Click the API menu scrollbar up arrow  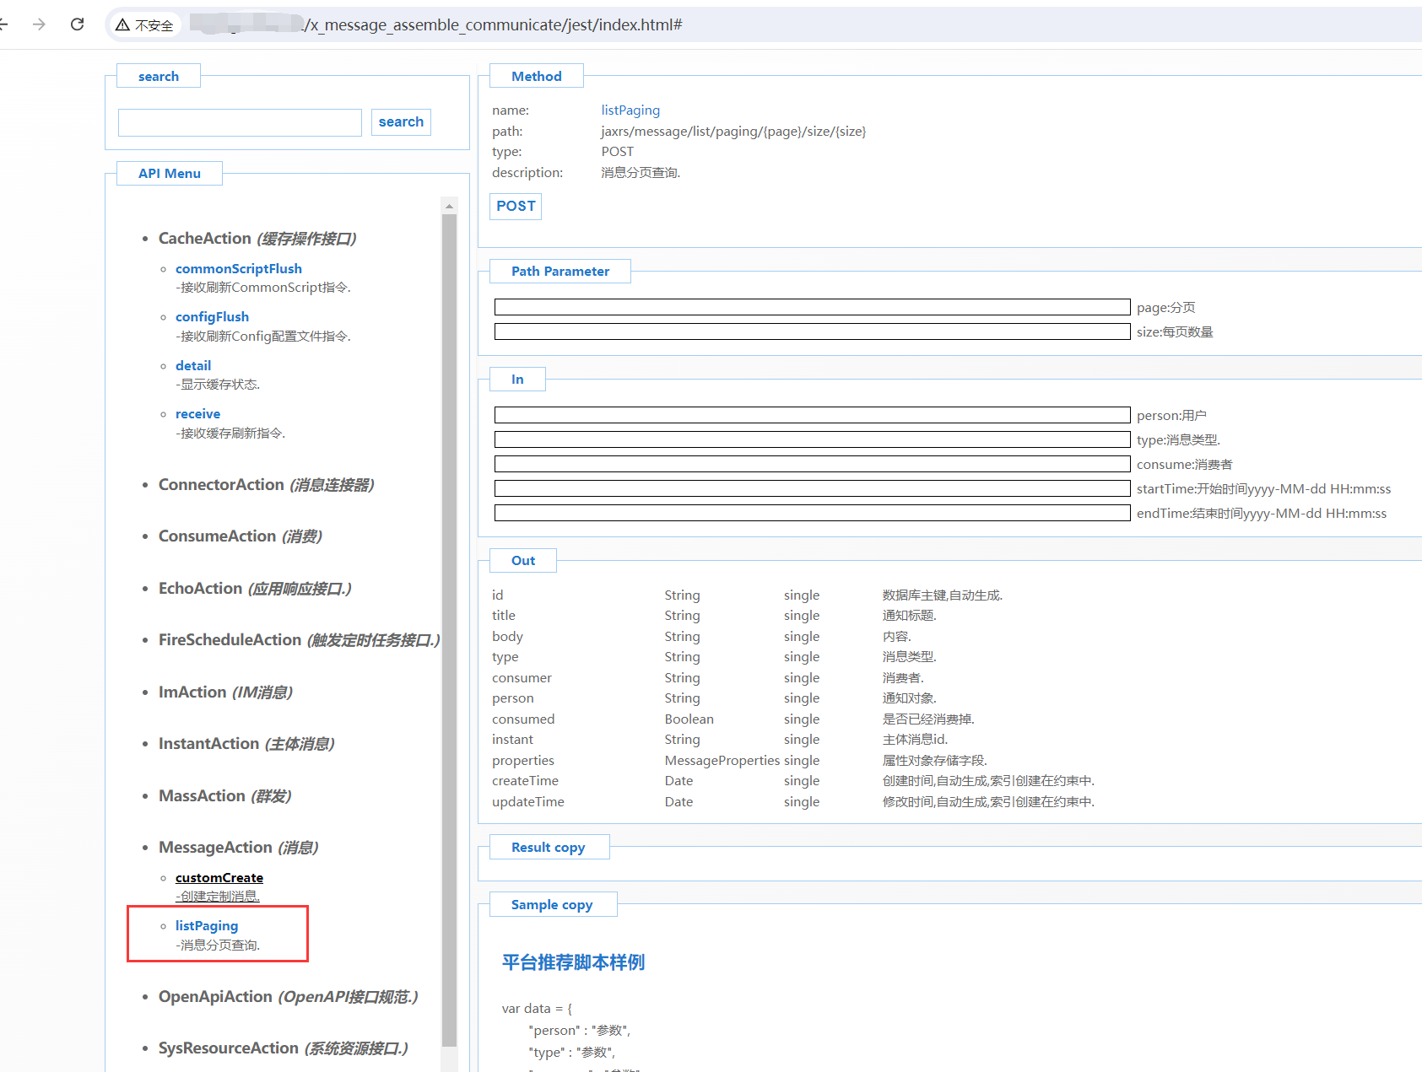coord(449,206)
